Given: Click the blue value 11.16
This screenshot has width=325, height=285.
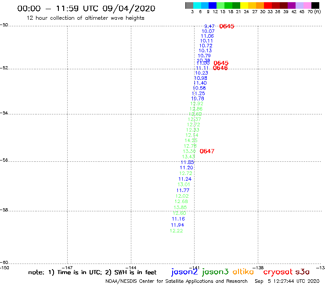Looking at the screenshot, I should point(178,219).
